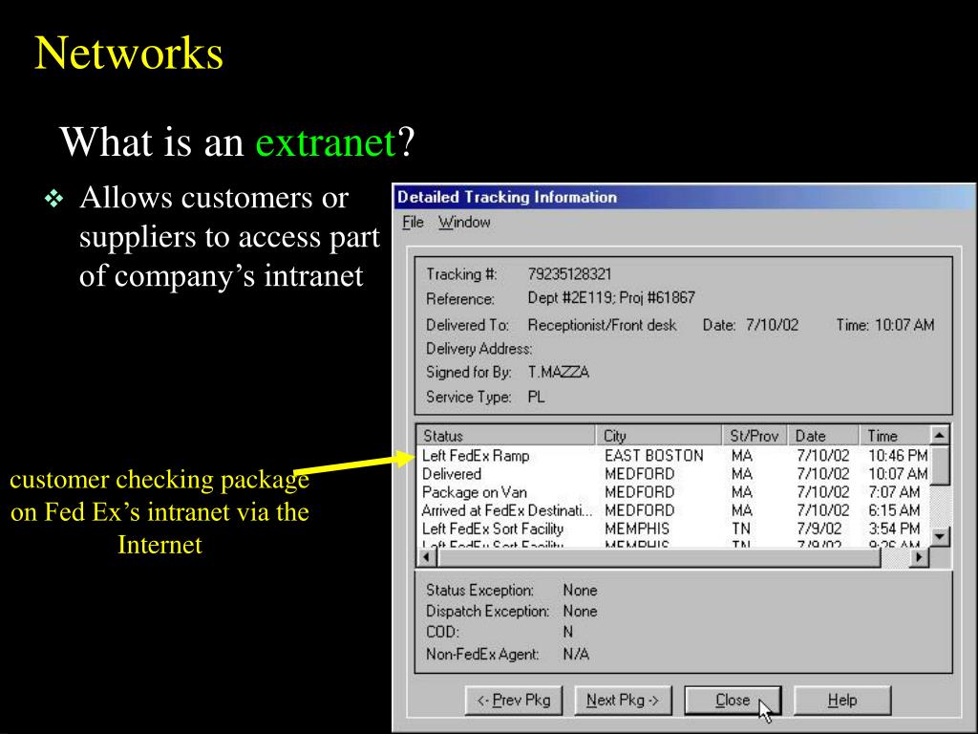Image resolution: width=978 pixels, height=734 pixels.
Task: Click the horizontal scroll left arrow
Action: tap(427, 557)
